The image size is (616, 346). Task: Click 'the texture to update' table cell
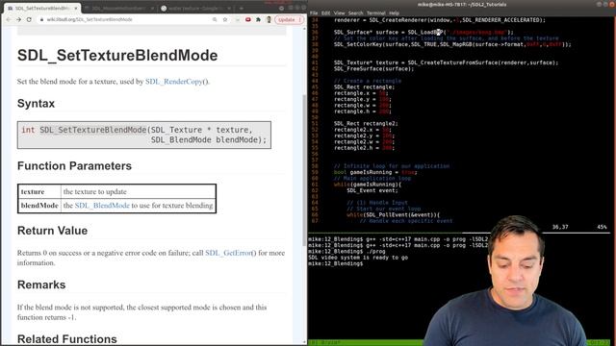(139, 192)
